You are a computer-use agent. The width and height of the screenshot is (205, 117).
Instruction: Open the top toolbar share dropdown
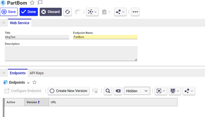click(x=121, y=12)
